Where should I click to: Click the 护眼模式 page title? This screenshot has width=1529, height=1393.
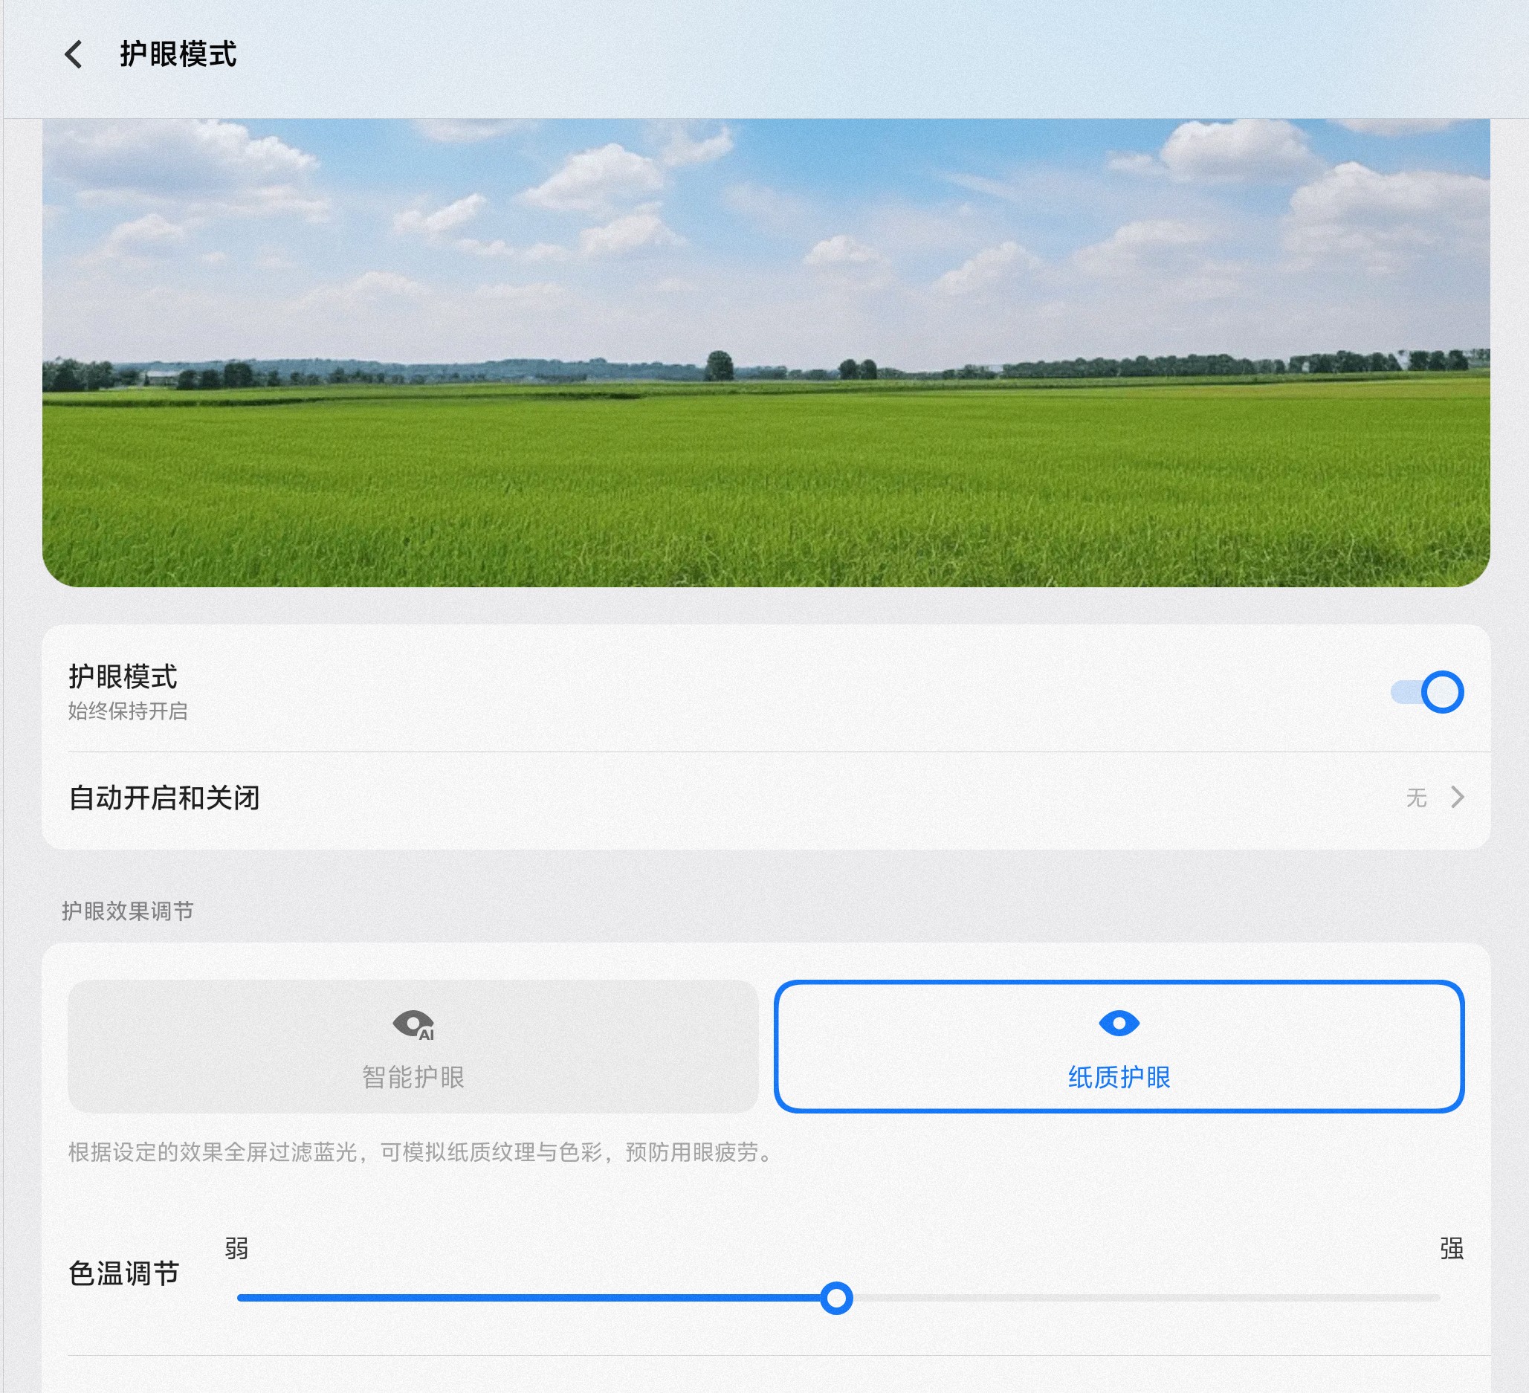pyautogui.click(x=178, y=54)
